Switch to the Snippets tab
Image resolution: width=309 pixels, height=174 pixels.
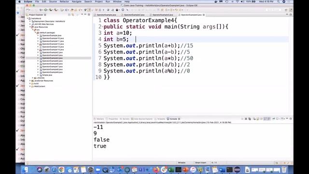click(x=160, y=119)
